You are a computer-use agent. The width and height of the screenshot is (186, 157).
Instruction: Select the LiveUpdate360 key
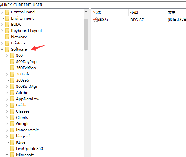29,149
